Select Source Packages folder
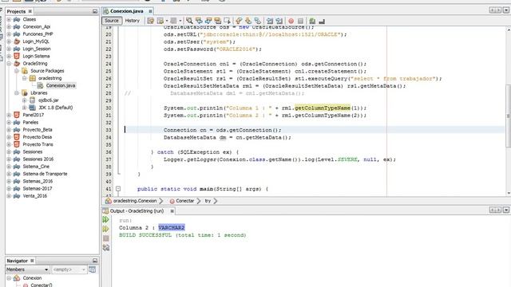Viewport: 511px width, 287px height. tap(47, 71)
